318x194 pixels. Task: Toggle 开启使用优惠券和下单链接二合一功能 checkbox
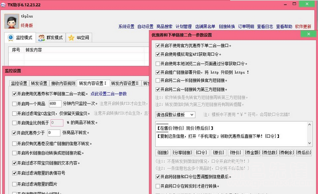coord(14,94)
